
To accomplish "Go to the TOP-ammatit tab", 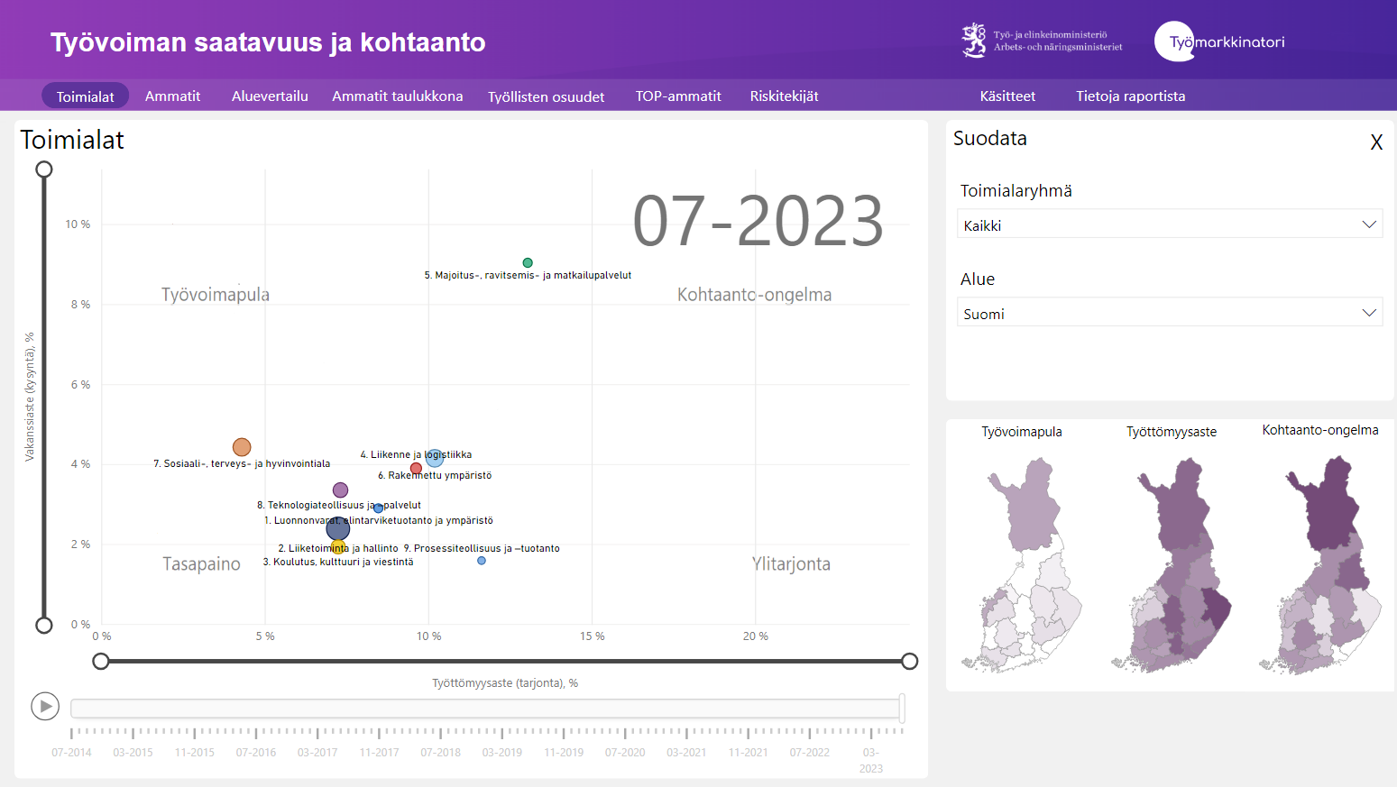I will [678, 96].
